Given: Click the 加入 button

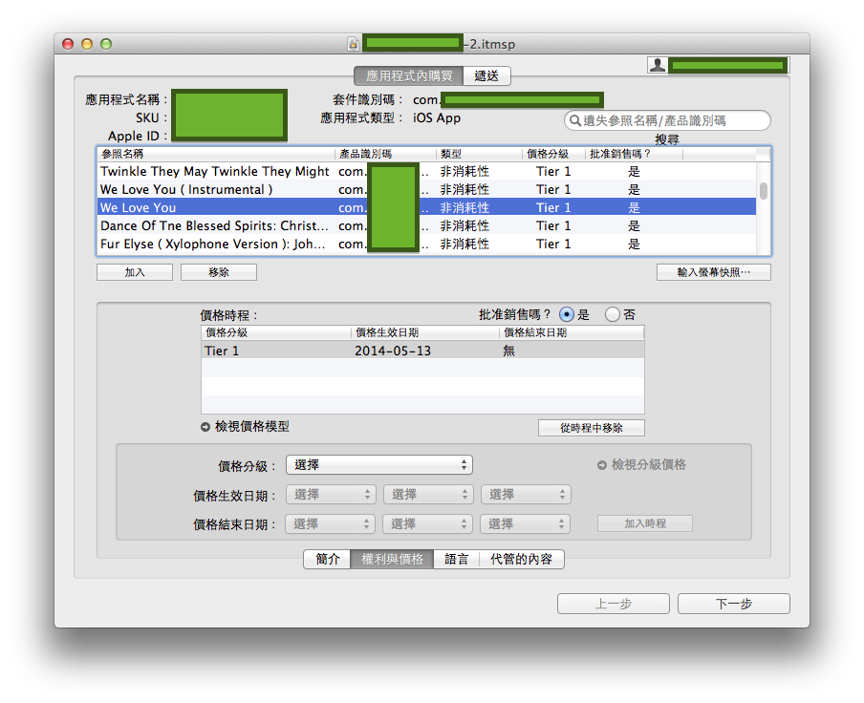Looking at the screenshot, I should pos(135,272).
